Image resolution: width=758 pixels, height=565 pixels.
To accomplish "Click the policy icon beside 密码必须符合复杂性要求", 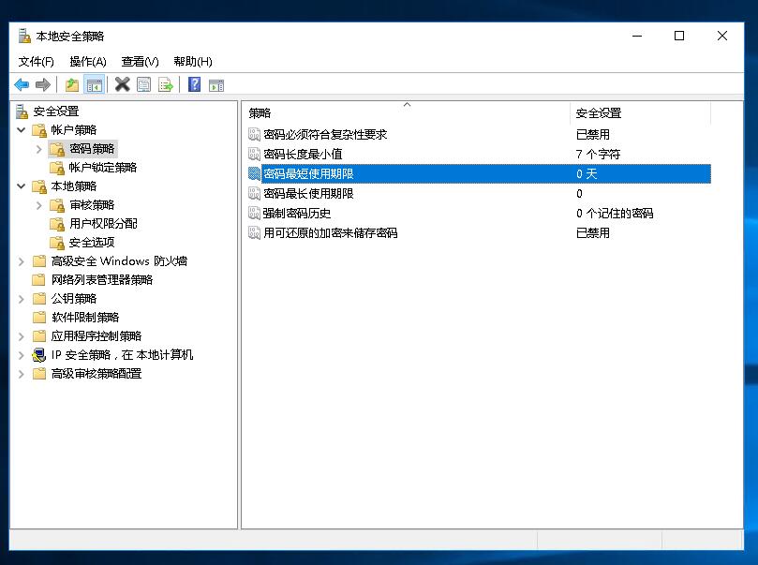I will tap(254, 134).
